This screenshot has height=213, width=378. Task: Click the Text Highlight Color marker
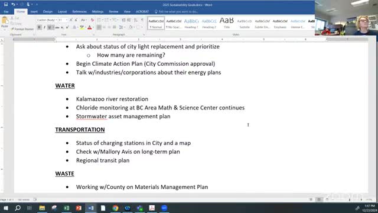click(x=82, y=28)
